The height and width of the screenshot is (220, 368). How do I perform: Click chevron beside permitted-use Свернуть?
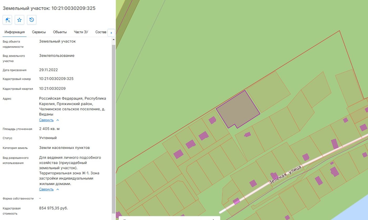(x=58, y=189)
